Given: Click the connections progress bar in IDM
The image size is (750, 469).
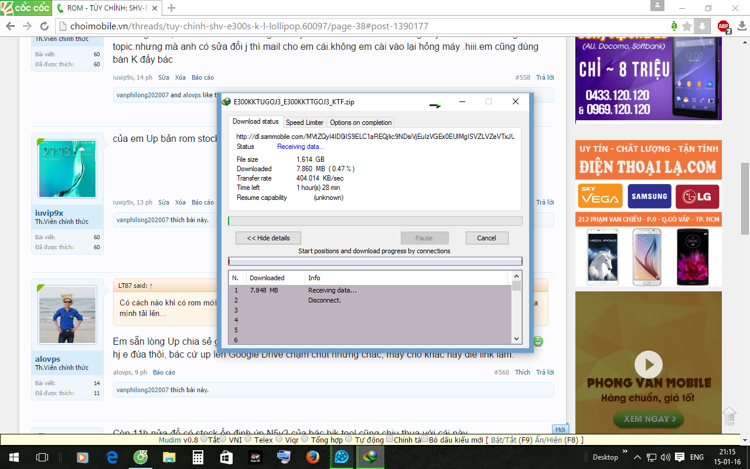Looking at the screenshot, I should pos(375,261).
